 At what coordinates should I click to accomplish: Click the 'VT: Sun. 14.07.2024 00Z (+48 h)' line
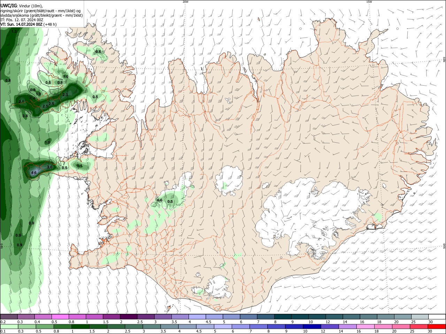tap(28, 24)
